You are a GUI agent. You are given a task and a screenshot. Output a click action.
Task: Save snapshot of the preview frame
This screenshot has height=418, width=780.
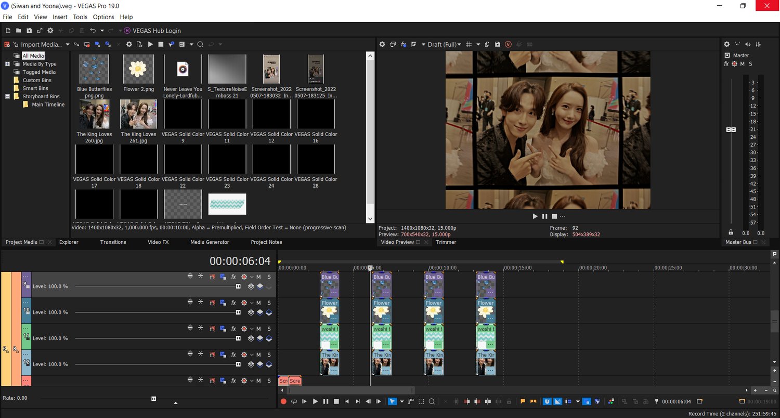[498, 45]
